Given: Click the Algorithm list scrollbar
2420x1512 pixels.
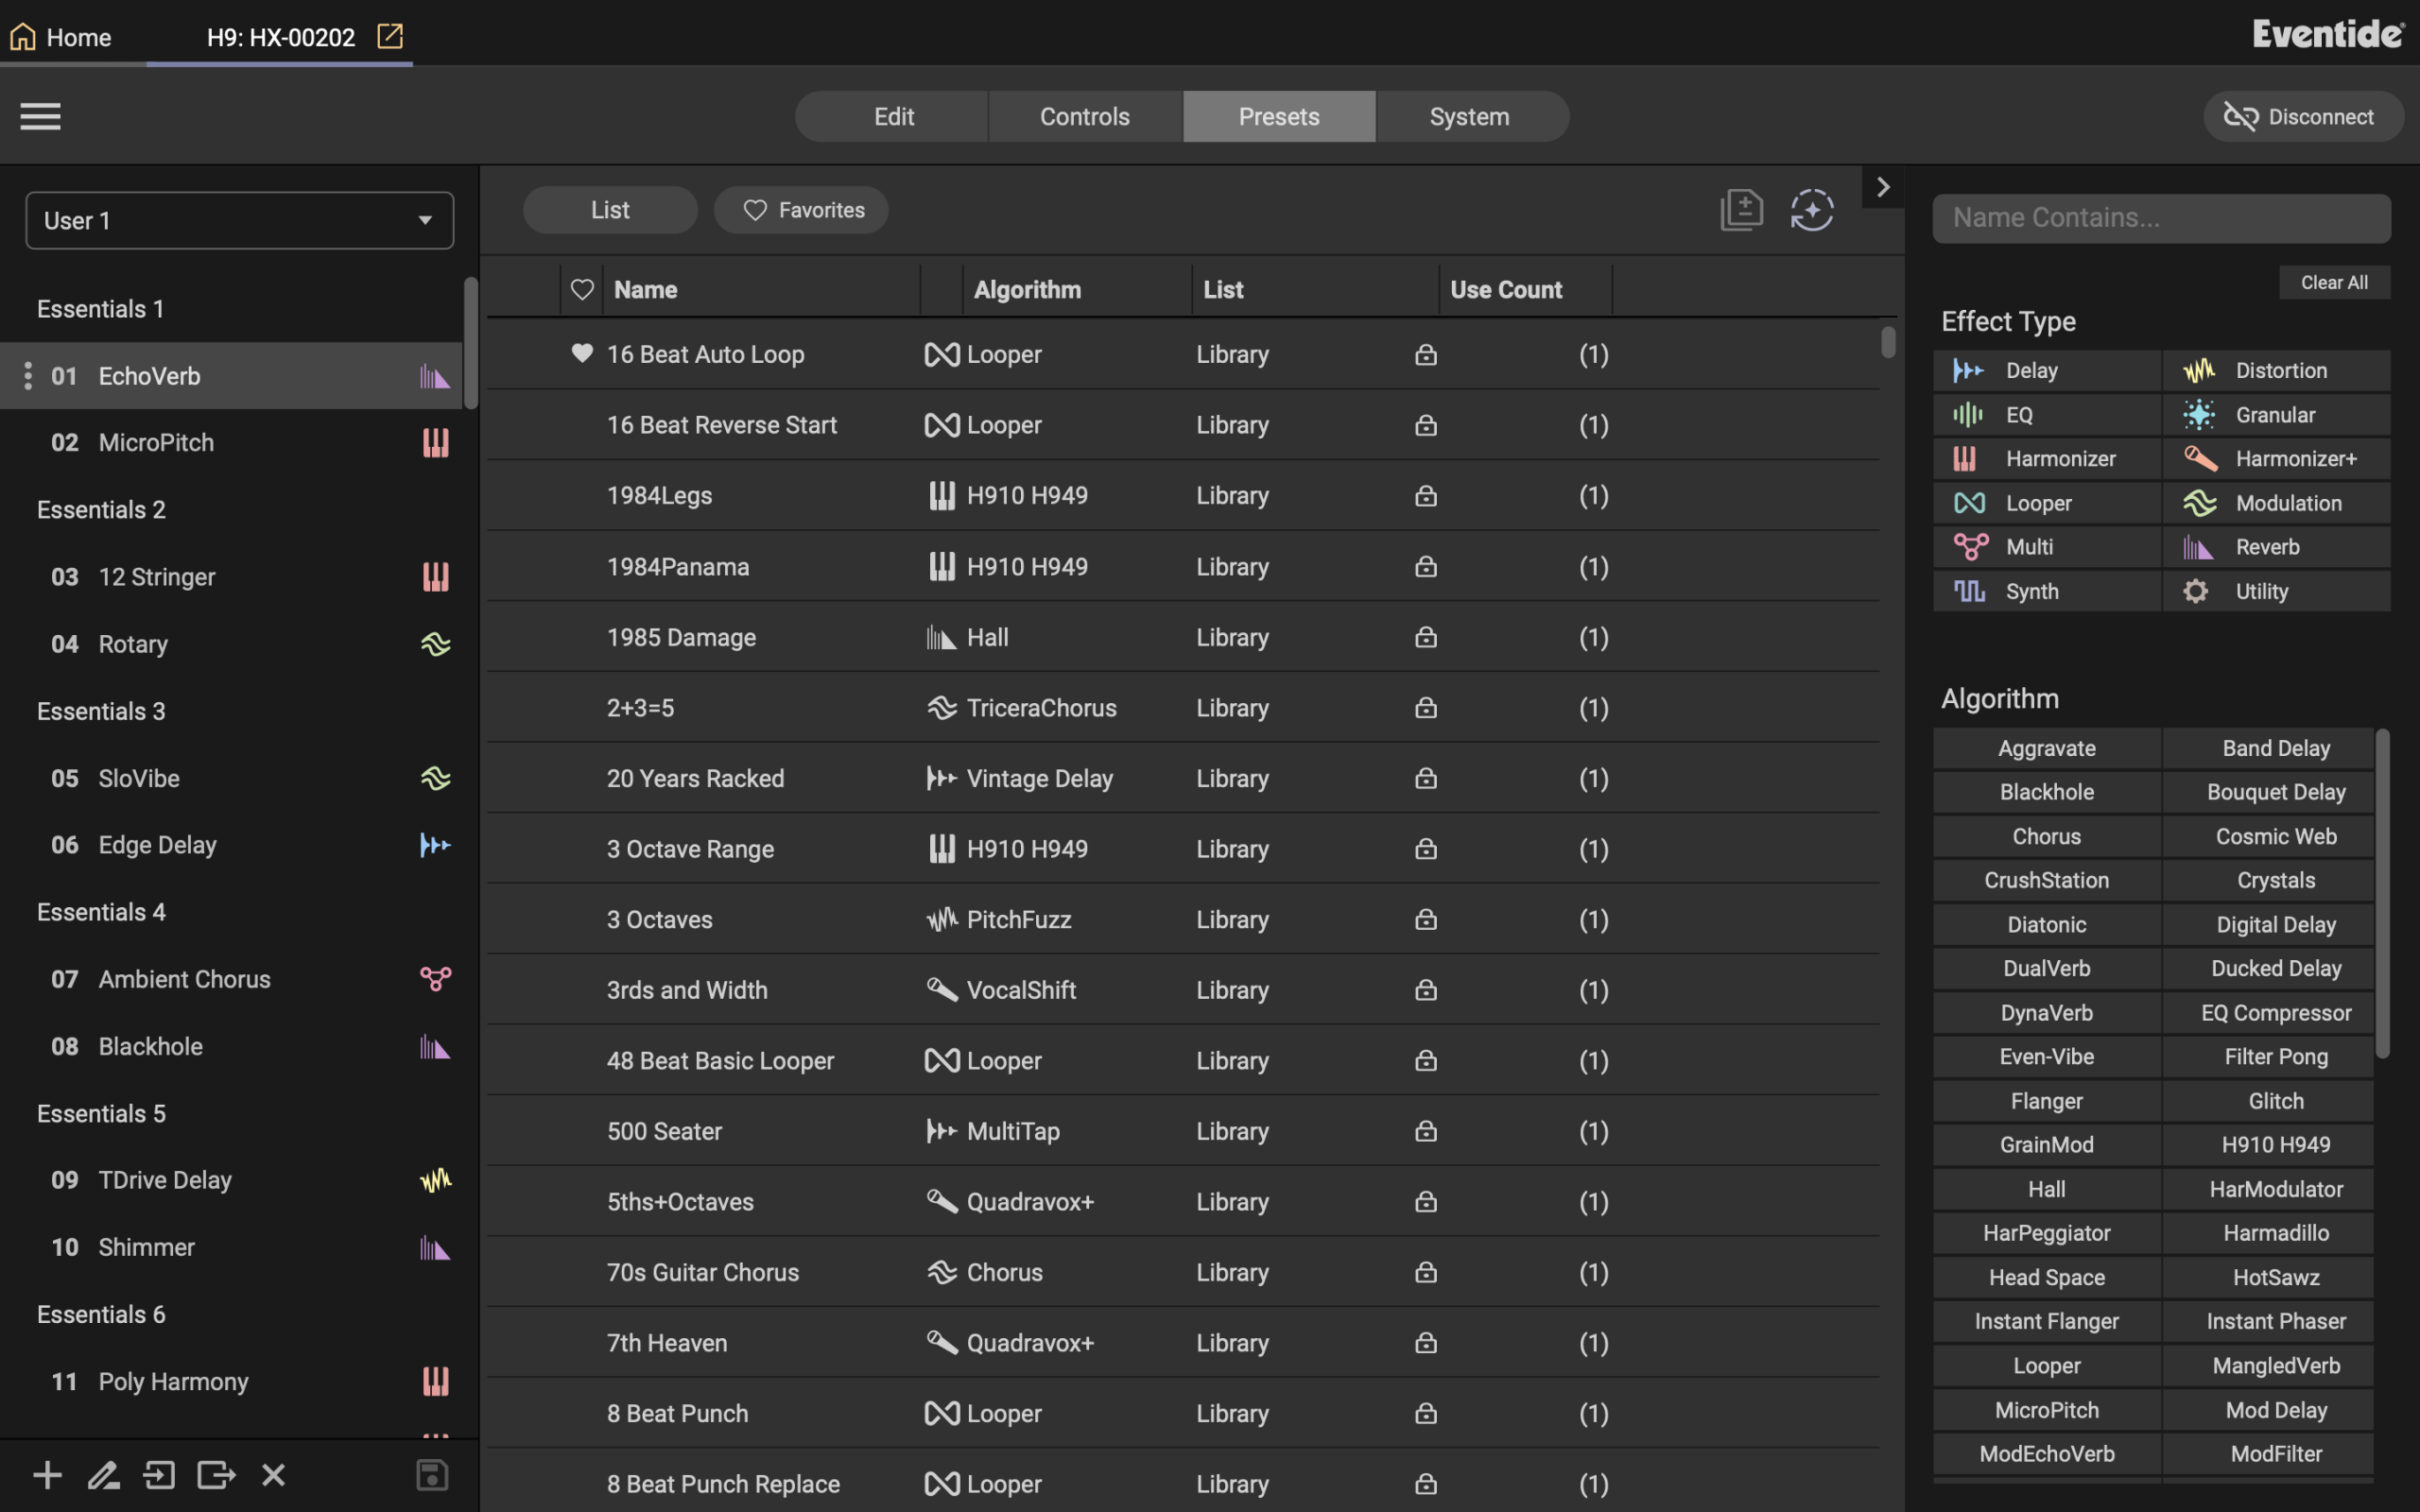Looking at the screenshot, I should (2383, 893).
